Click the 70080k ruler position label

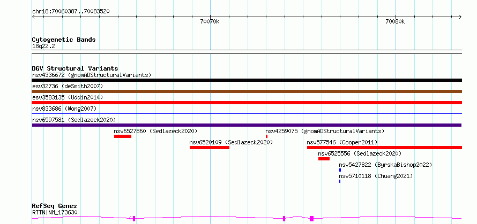coord(395,21)
